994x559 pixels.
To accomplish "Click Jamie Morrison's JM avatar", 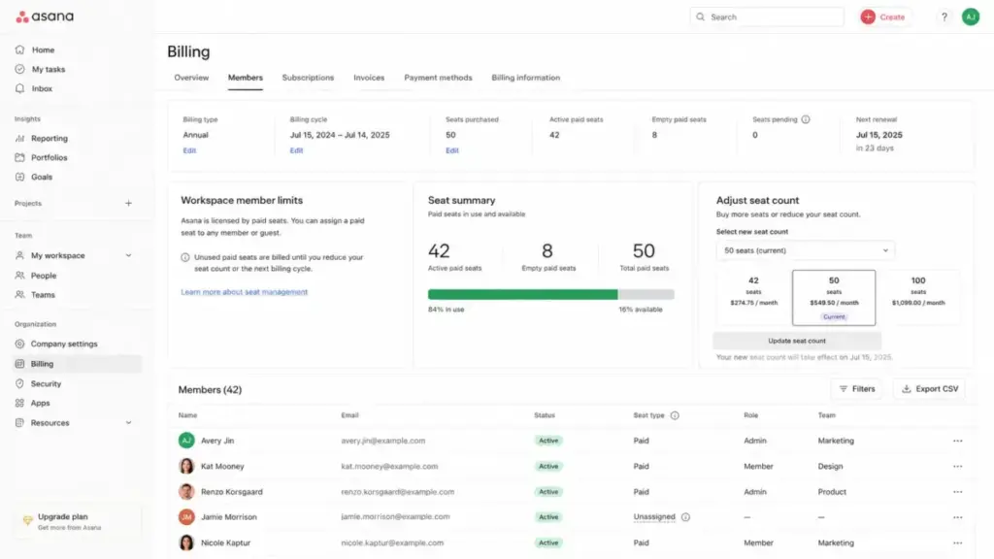I will (x=186, y=517).
